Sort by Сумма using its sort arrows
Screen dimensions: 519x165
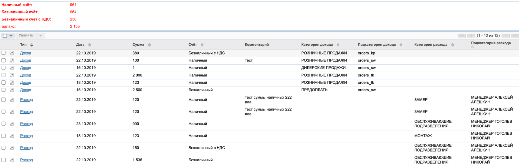coord(149,45)
